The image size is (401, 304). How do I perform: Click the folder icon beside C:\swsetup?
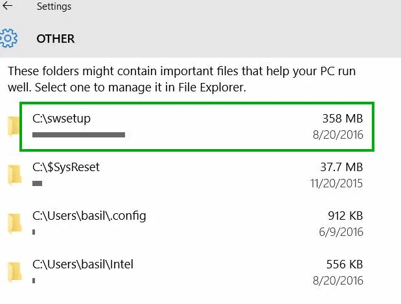pos(14,126)
